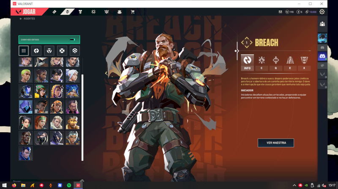
Task: Open Firefox from the taskbar
Action: [14, 185]
